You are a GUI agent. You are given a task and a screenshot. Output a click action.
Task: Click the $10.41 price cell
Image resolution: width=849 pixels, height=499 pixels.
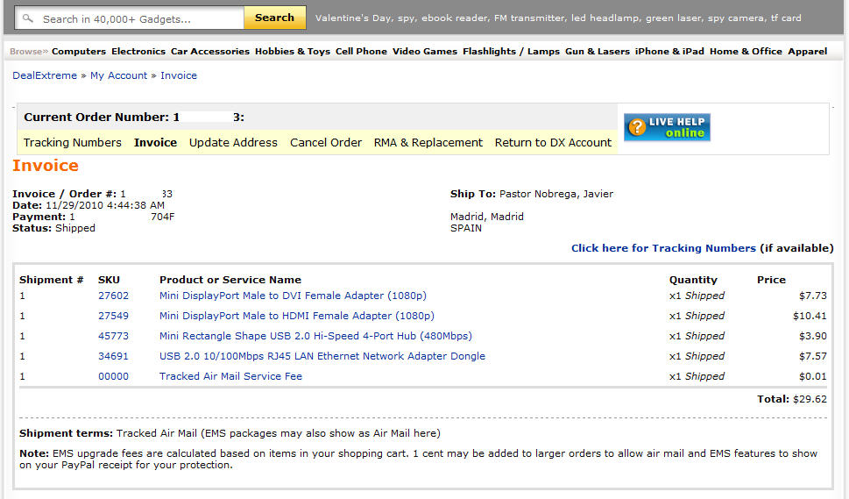pos(810,316)
